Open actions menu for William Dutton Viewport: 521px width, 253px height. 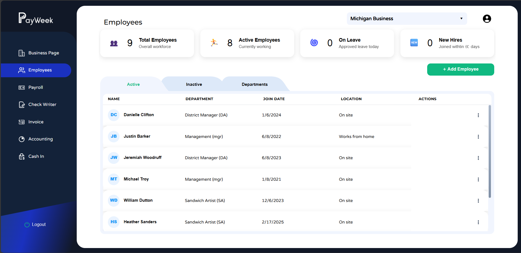[478, 201]
